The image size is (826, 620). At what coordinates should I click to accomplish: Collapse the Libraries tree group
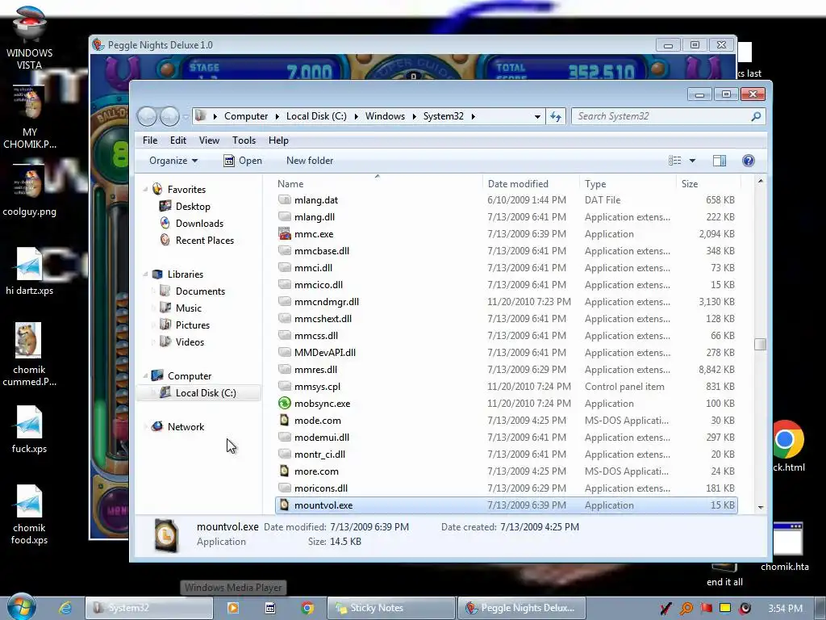pos(145,274)
